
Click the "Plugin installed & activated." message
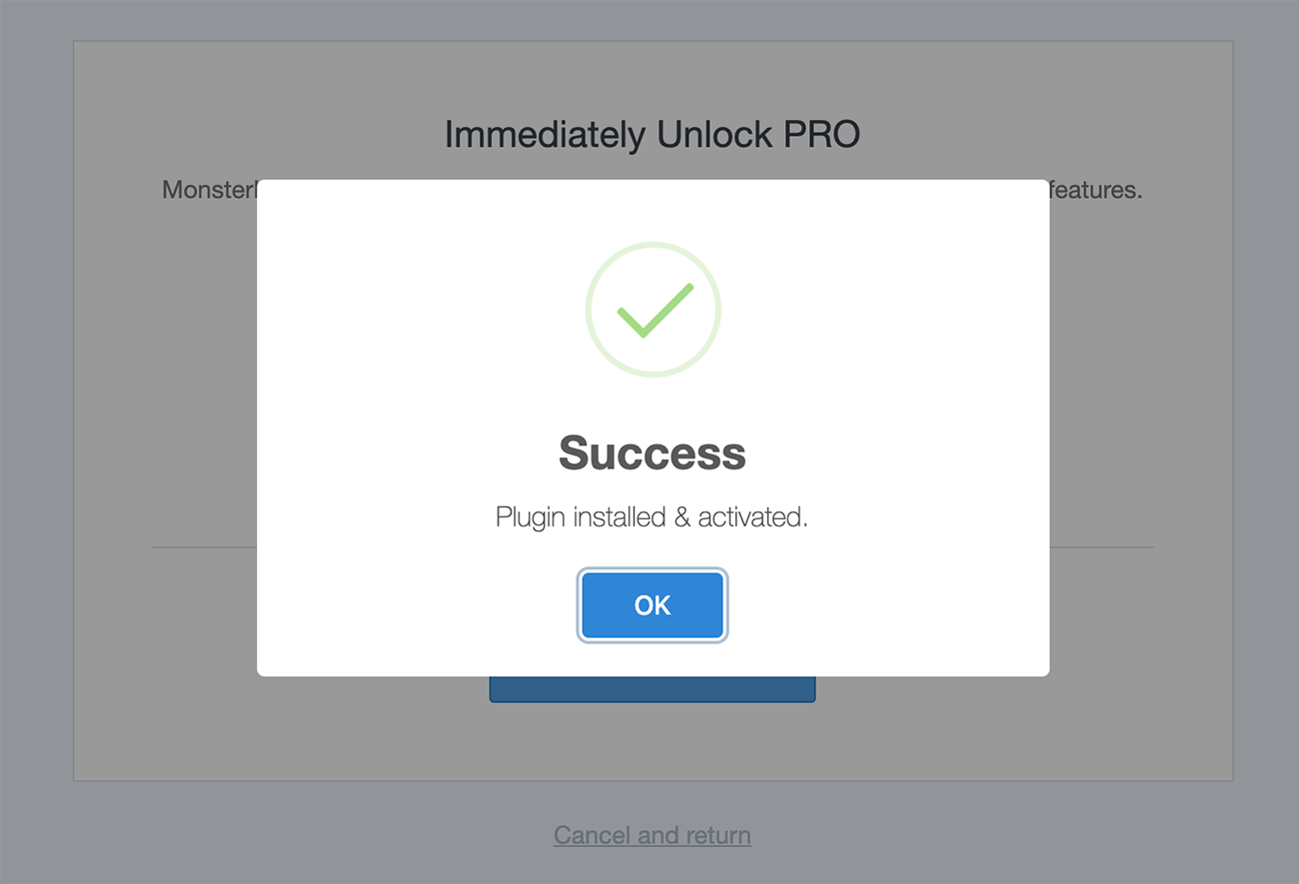pos(651,517)
